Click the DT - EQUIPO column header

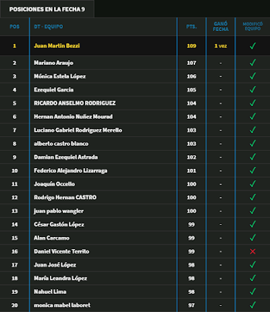pos(49,26)
